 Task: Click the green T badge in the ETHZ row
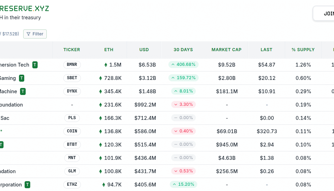[27, 185]
